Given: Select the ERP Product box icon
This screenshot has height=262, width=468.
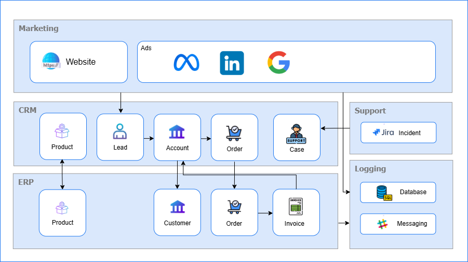Looking at the screenshot, I should pos(62,208).
